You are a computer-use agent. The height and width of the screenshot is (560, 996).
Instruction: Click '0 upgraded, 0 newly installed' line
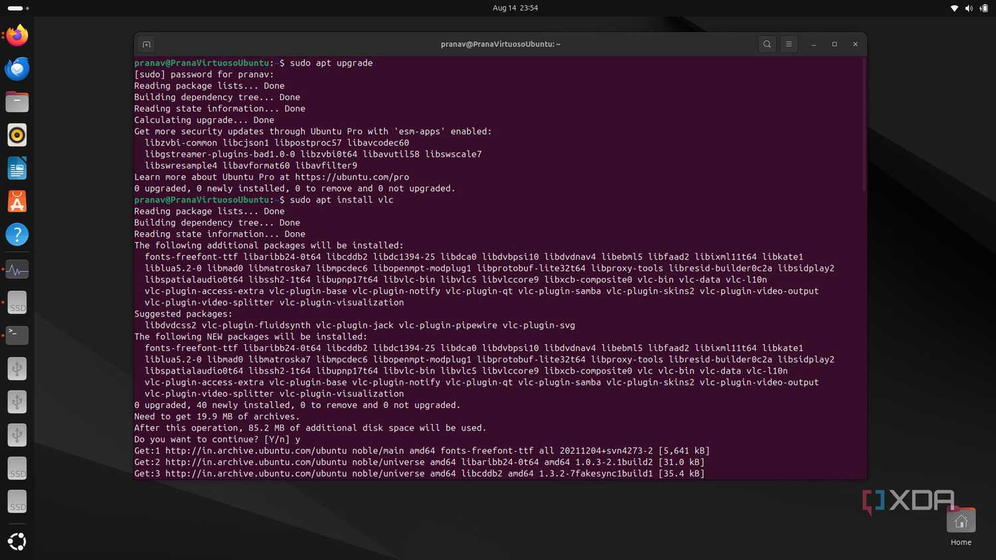click(295, 188)
